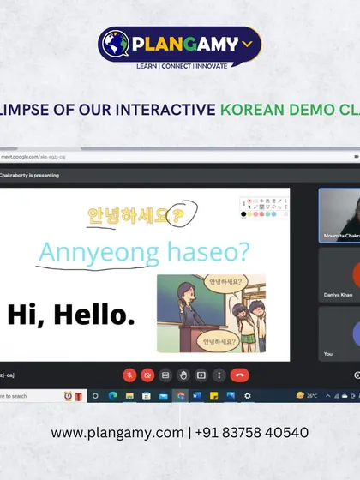Choose the mouse pointer tool in annotation toolbar
Image resolution: width=360 pixels, height=480 pixels.
coord(249,207)
